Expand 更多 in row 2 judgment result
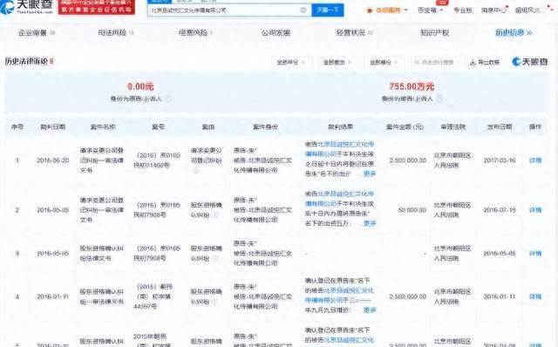The image size is (558, 347). tap(370, 223)
